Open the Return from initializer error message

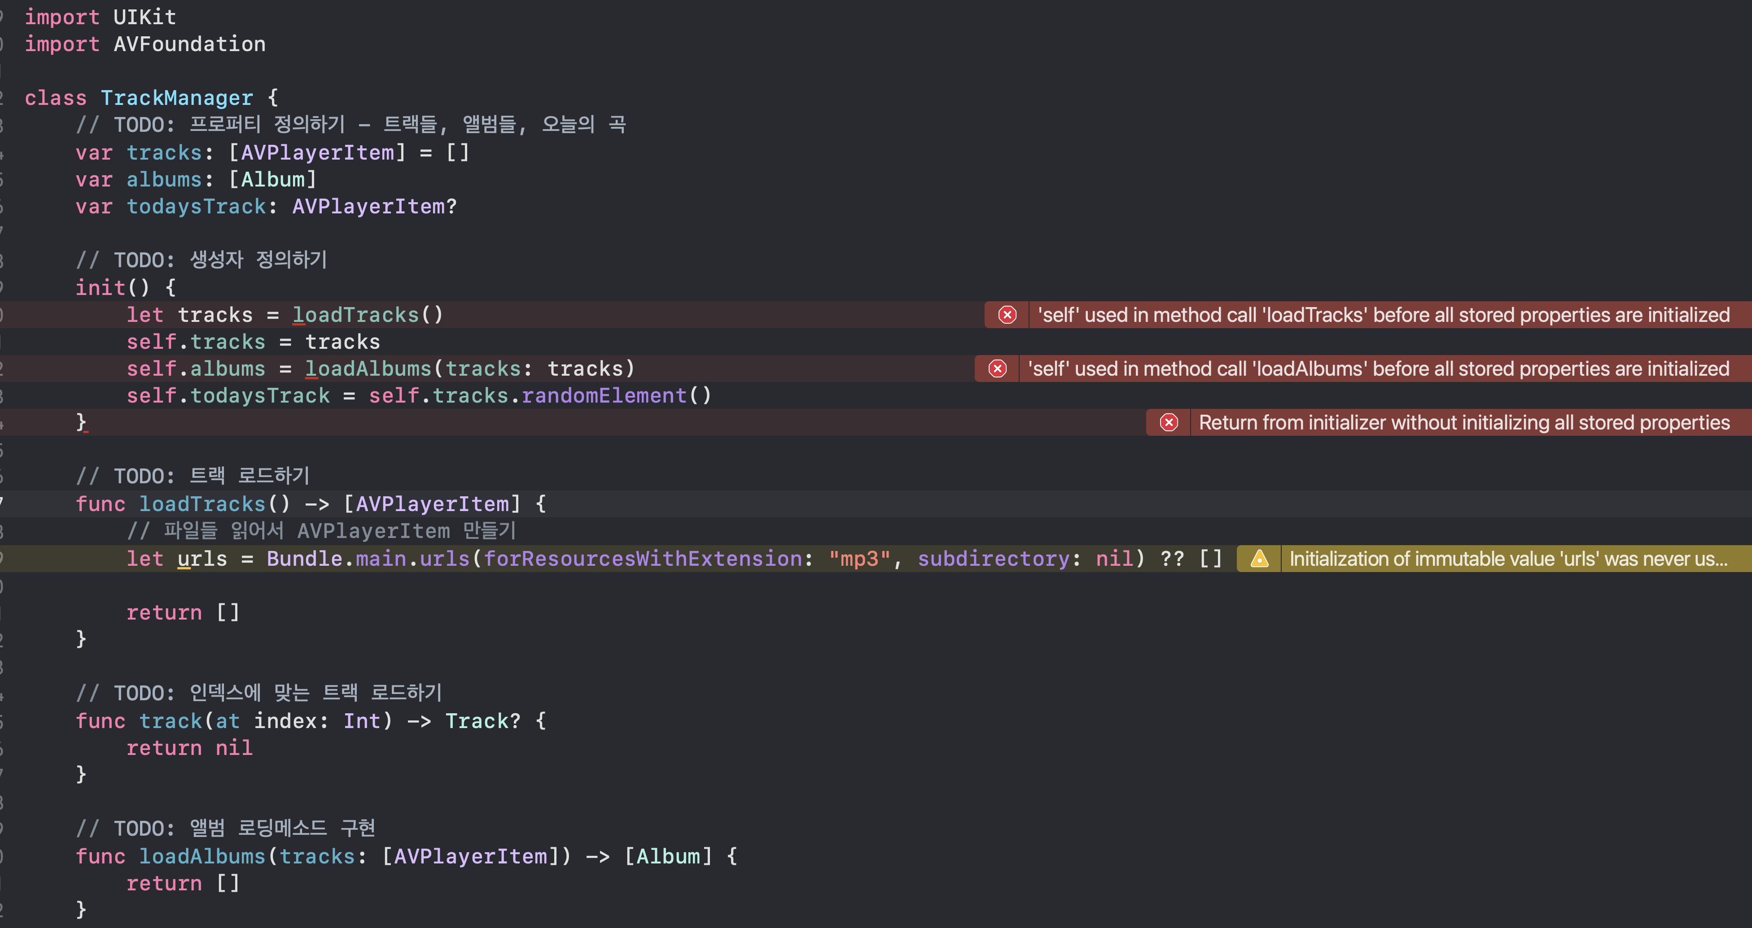(1463, 423)
